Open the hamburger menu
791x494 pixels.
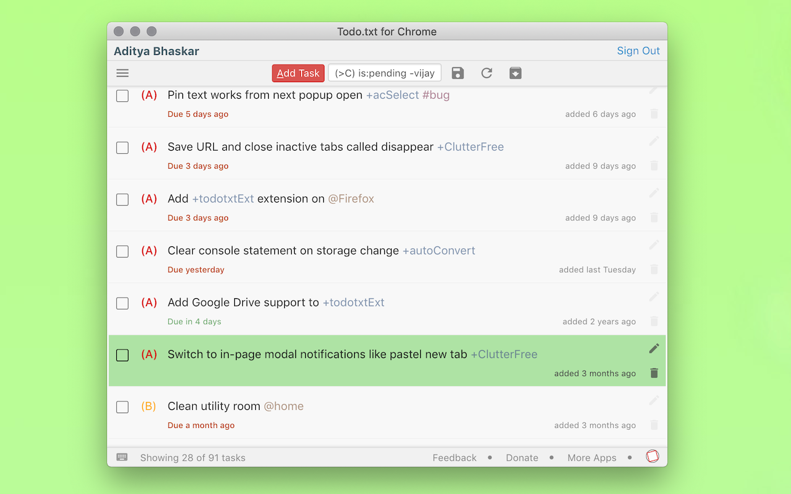[x=122, y=73]
